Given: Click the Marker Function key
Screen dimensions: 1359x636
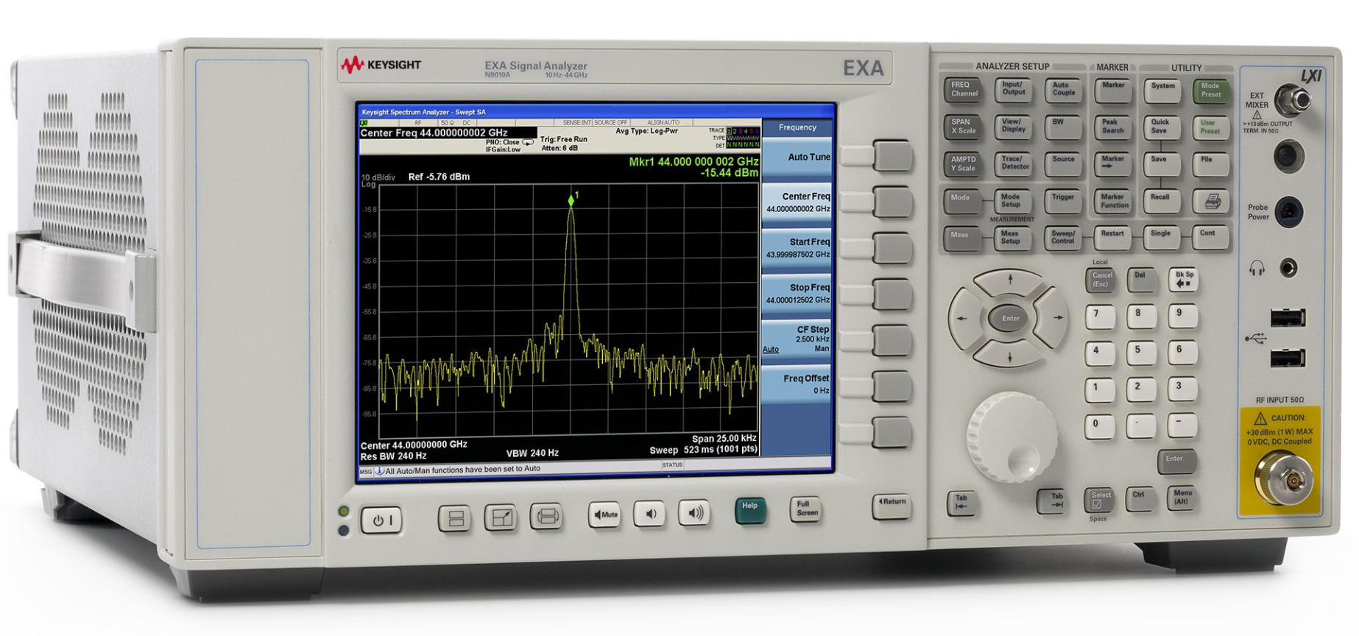Looking at the screenshot, I should tap(1112, 202).
